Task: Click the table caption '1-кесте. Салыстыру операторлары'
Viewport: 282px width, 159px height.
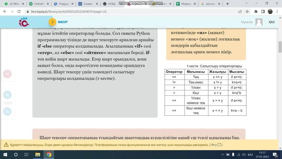Action: click(215, 66)
